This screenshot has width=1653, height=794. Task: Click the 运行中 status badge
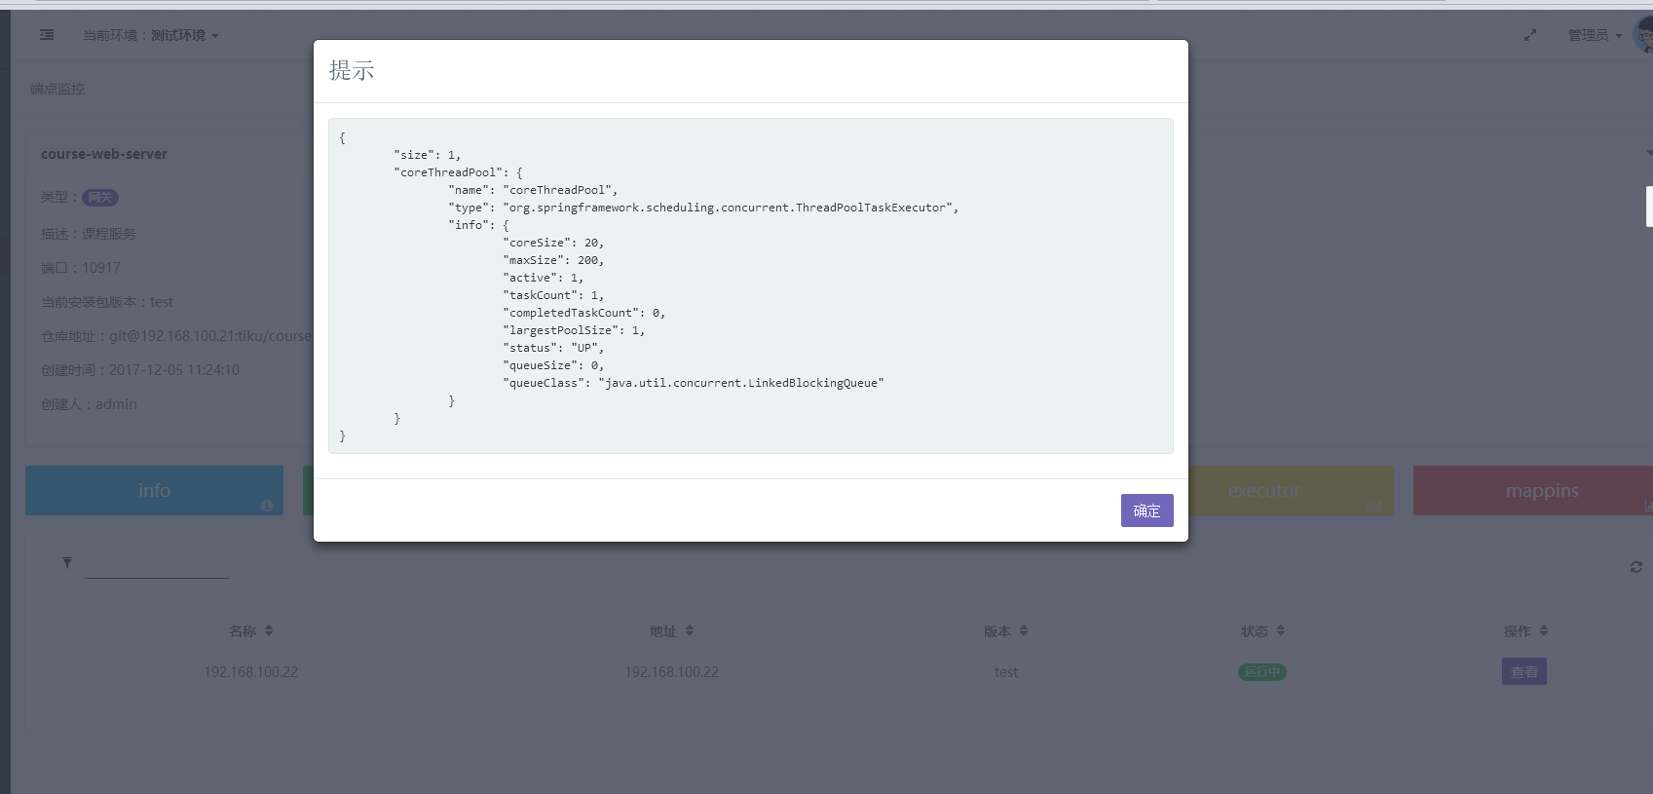pyautogui.click(x=1262, y=671)
